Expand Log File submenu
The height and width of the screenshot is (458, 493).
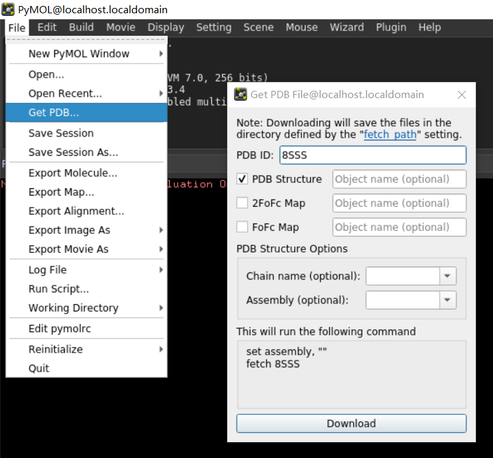pyautogui.click(x=161, y=270)
